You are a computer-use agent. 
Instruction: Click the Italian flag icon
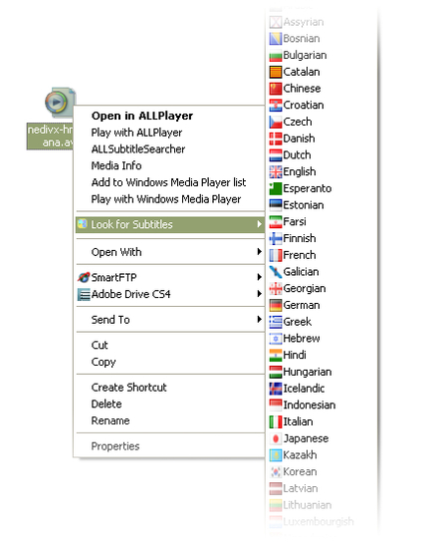[x=276, y=421]
